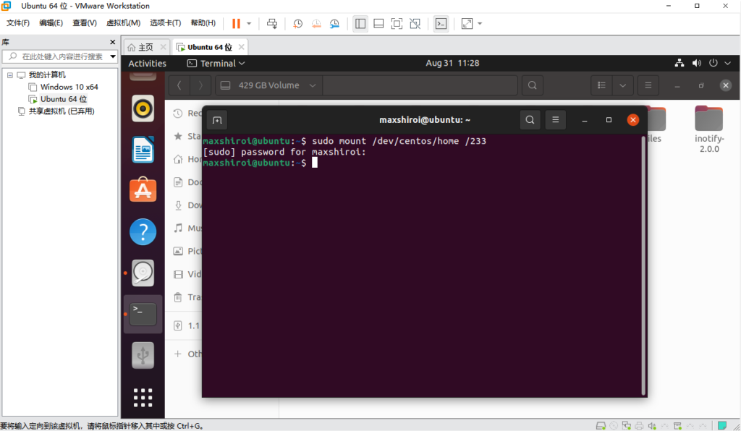Open the Help icon in dock
This screenshot has width=741, height=431.
point(143,232)
